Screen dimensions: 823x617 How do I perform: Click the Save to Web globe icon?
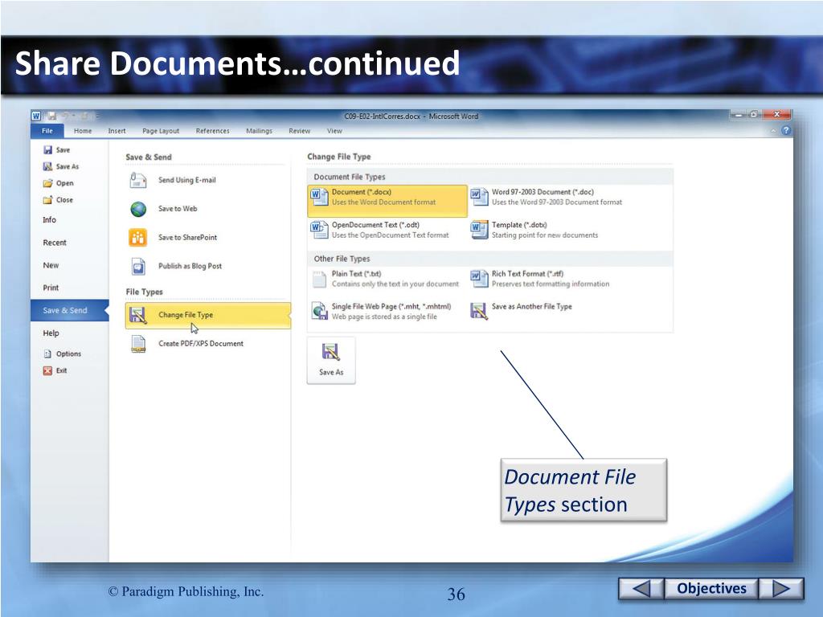[138, 209]
